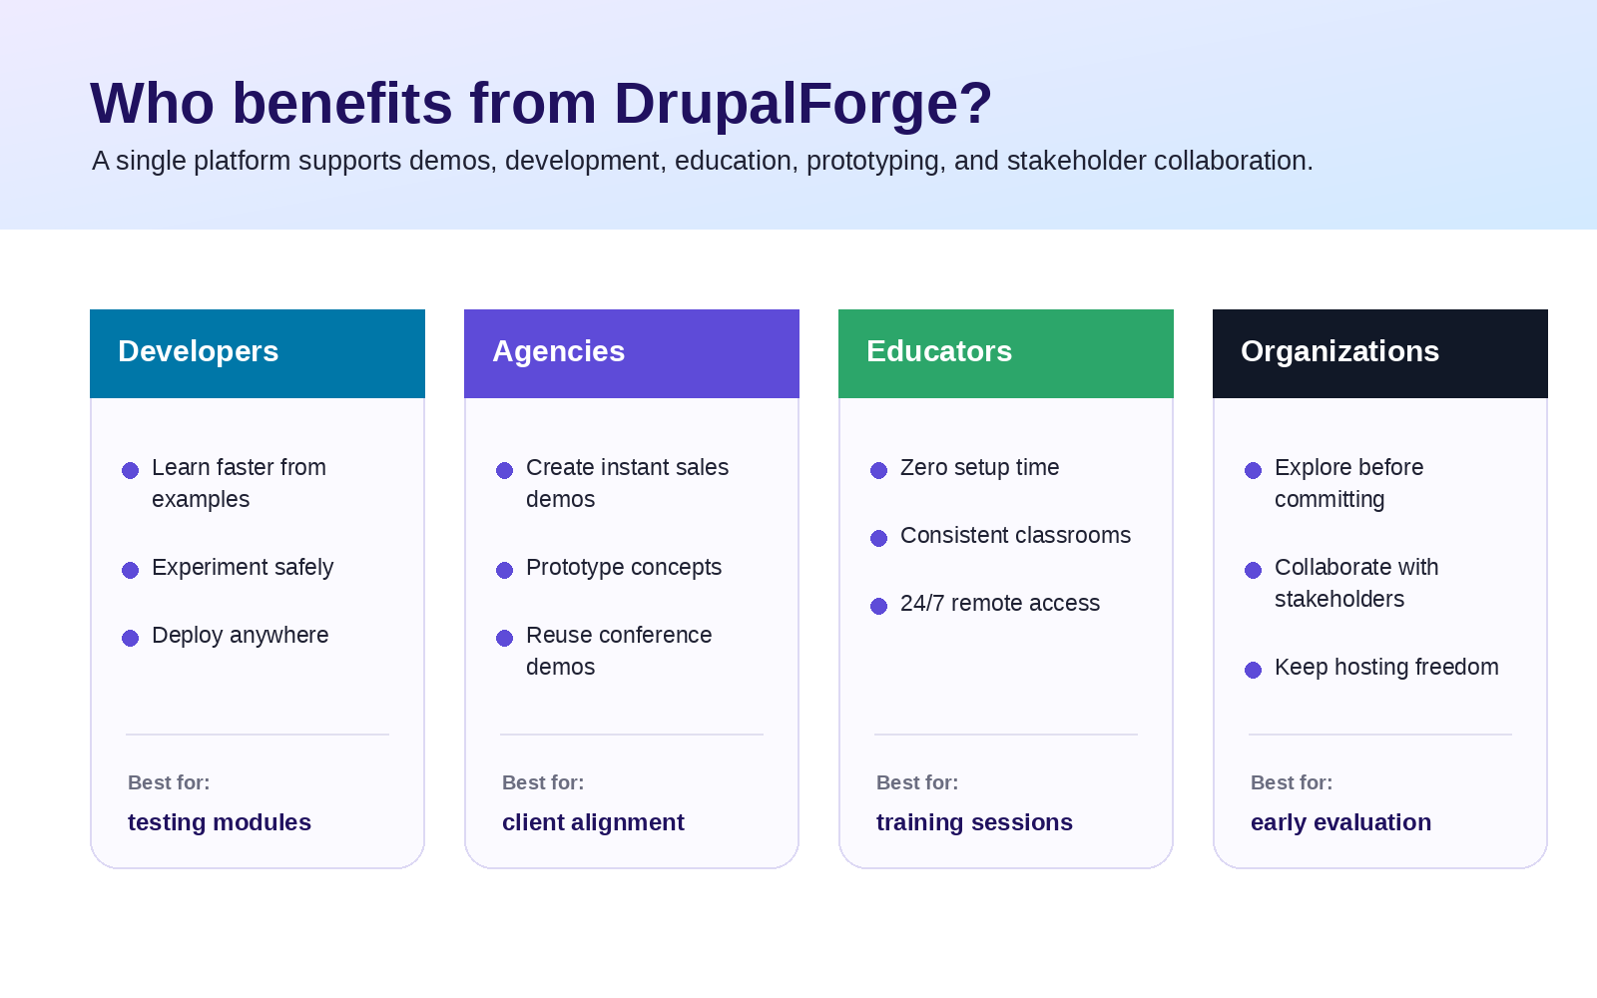The width and height of the screenshot is (1597, 998).
Task: Click 'Best for:' label in Organizations card
Action: (x=1292, y=782)
